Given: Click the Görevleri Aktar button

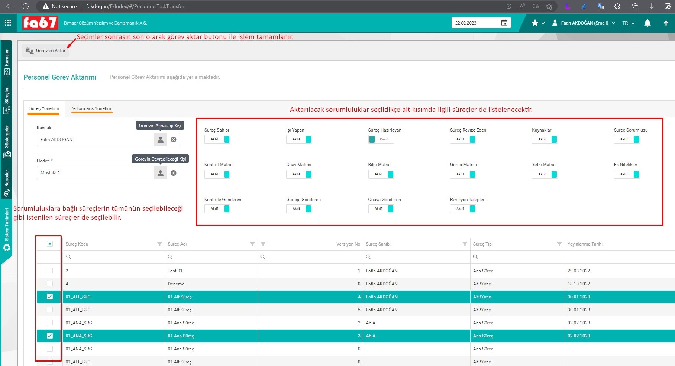Looking at the screenshot, I should pos(45,51).
